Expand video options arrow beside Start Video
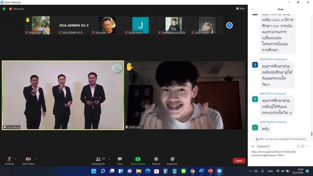Image resolution: width=313 pixels, height=176 pixels. [36, 159]
